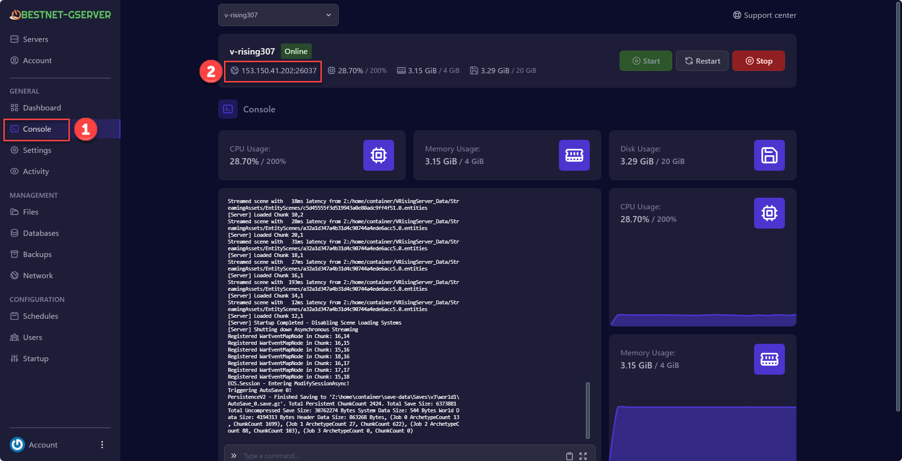
Task: Click the command prompt chevron icon
Action: [234, 456]
